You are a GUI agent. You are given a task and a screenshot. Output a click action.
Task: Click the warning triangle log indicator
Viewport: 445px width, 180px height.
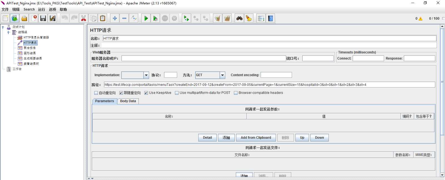tap(421, 19)
